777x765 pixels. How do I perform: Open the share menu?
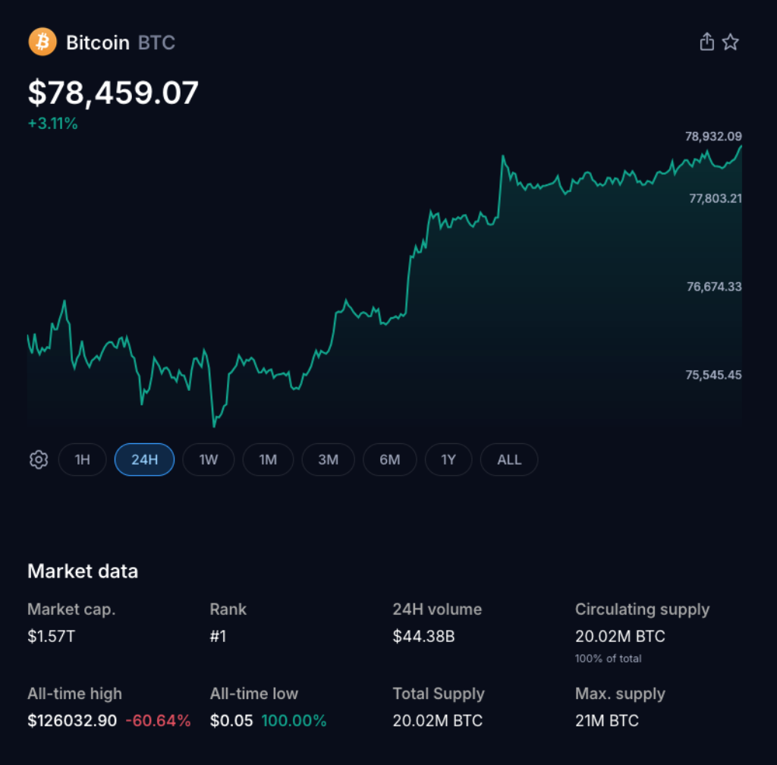706,42
